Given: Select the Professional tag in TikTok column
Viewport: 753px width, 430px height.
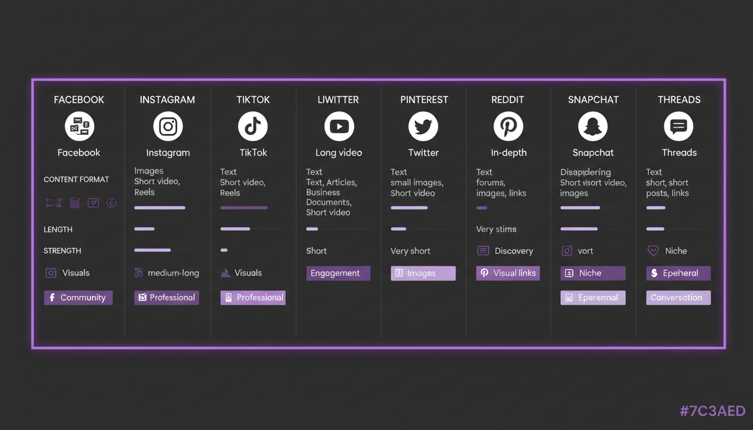Looking at the screenshot, I should [x=253, y=297].
